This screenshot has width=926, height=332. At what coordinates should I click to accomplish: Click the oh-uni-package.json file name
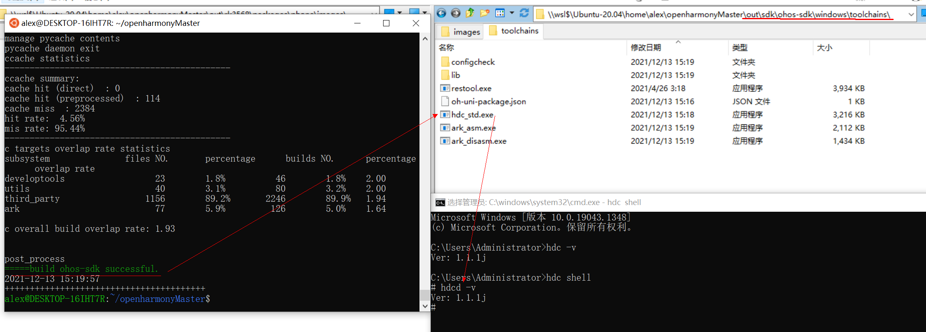(489, 101)
